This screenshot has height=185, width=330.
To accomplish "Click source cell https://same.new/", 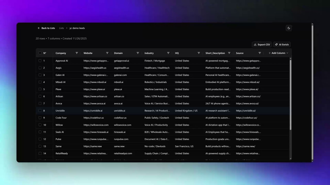I will click(x=245, y=146).
